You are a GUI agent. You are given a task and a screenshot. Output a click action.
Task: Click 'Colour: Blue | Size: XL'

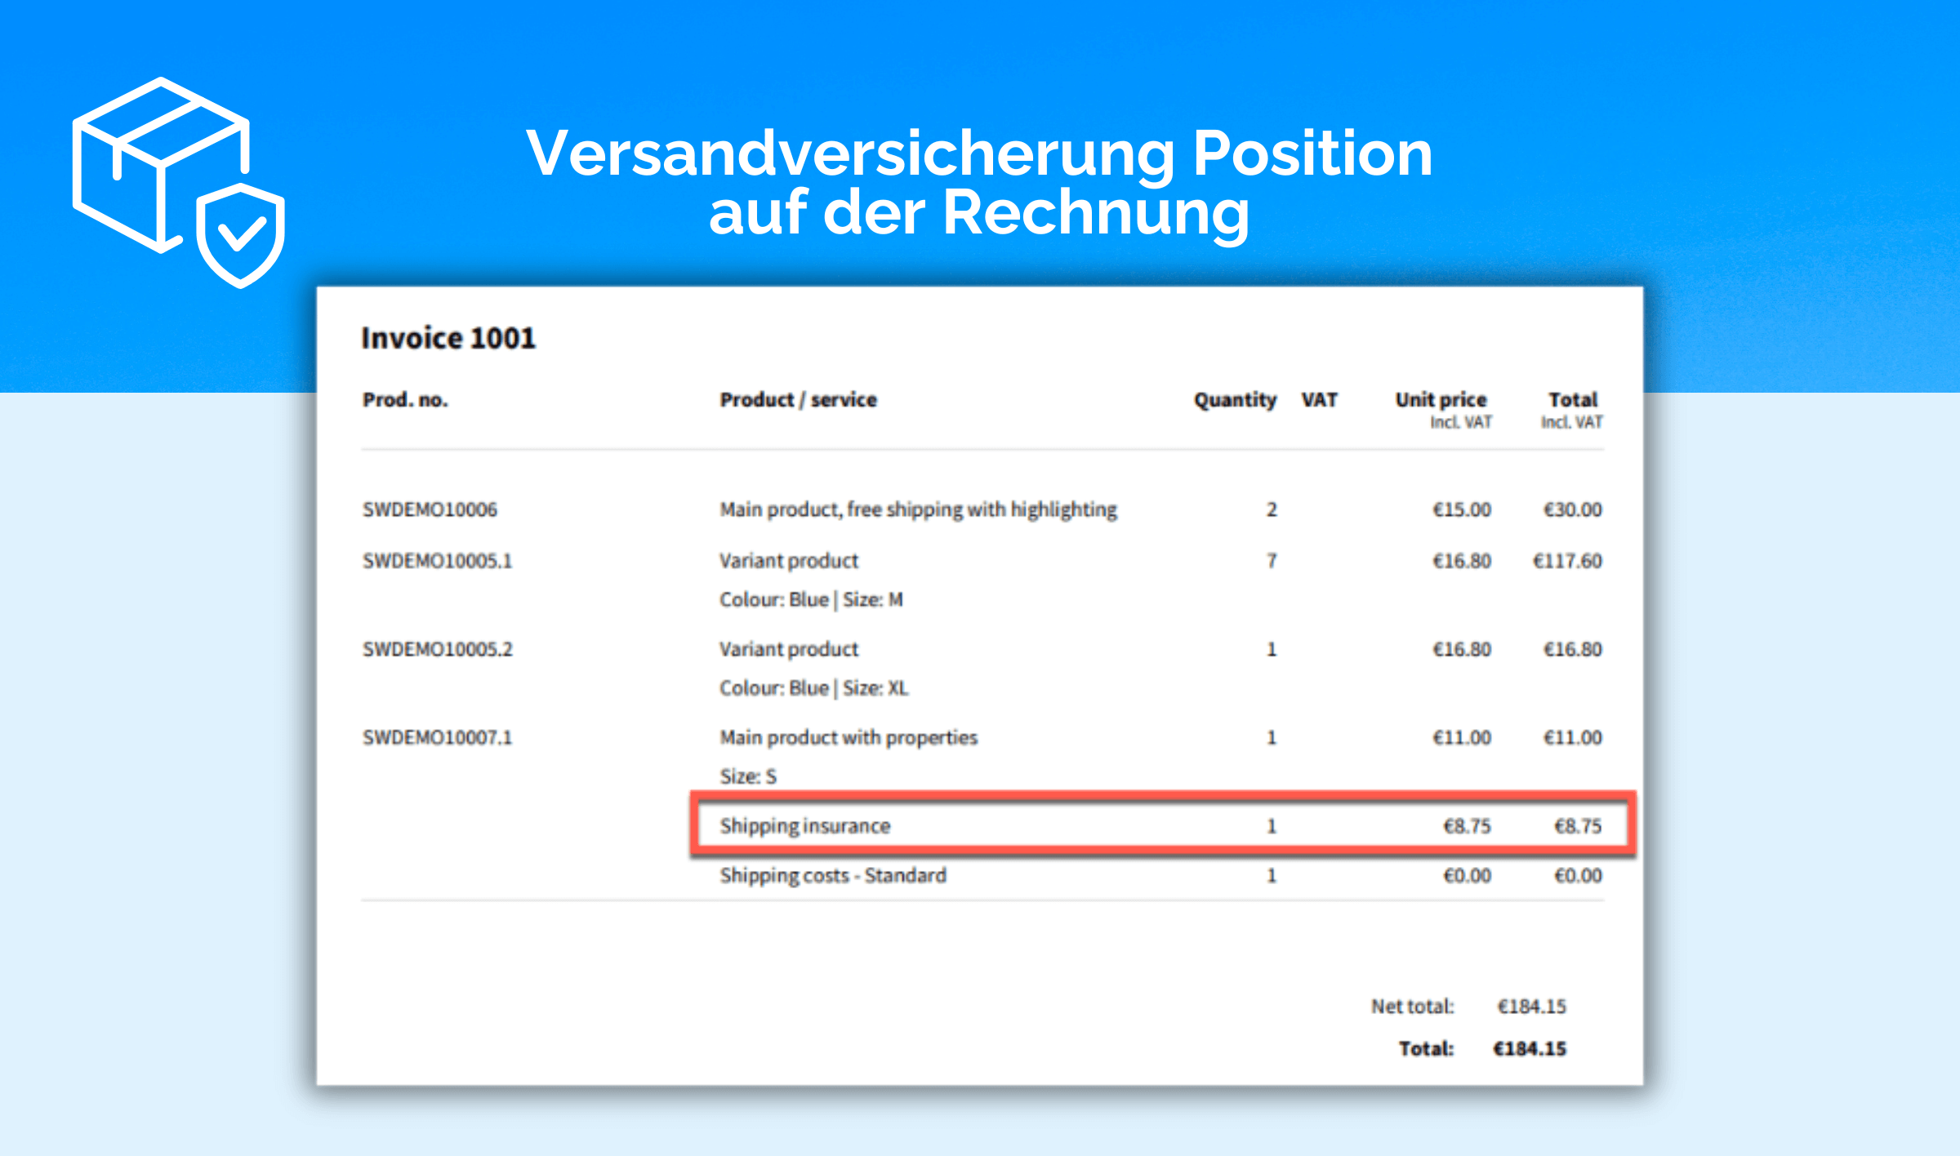click(x=813, y=688)
